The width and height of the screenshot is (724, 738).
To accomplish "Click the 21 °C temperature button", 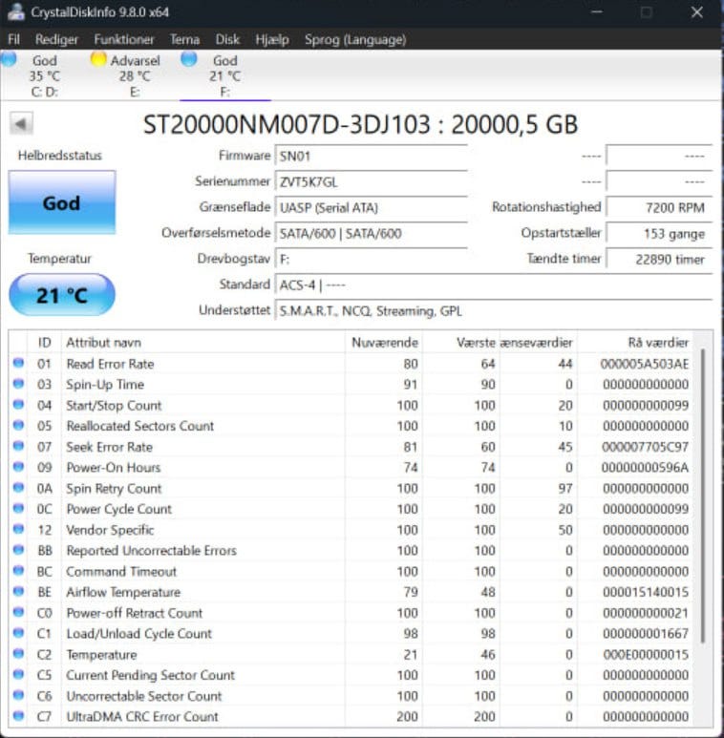I will point(61,296).
